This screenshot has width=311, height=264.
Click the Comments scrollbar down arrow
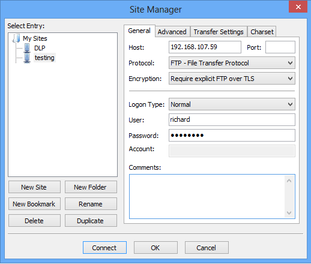pyautogui.click(x=289, y=213)
